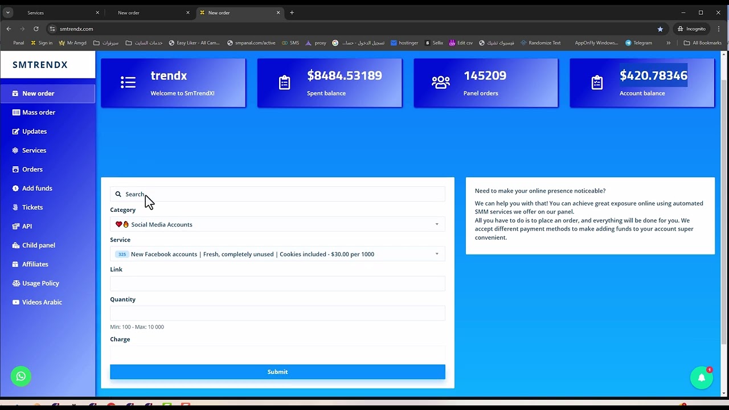Click the Search services field
The width and height of the screenshot is (729, 410).
(x=277, y=194)
